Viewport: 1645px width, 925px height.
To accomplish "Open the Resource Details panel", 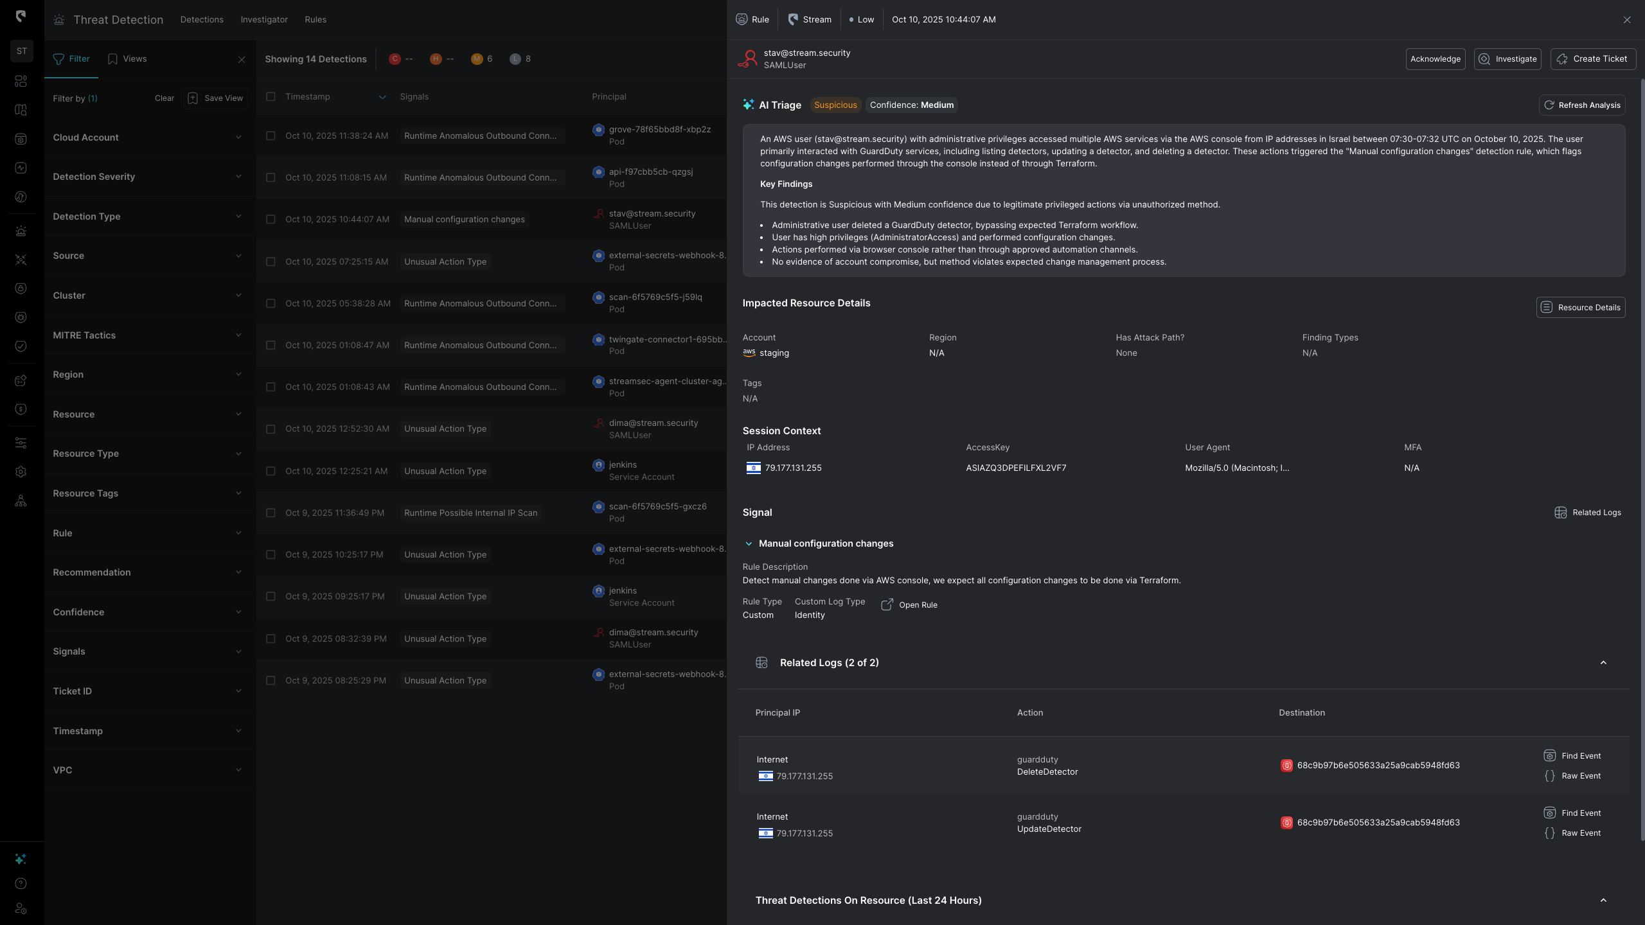I will pos(1580,307).
